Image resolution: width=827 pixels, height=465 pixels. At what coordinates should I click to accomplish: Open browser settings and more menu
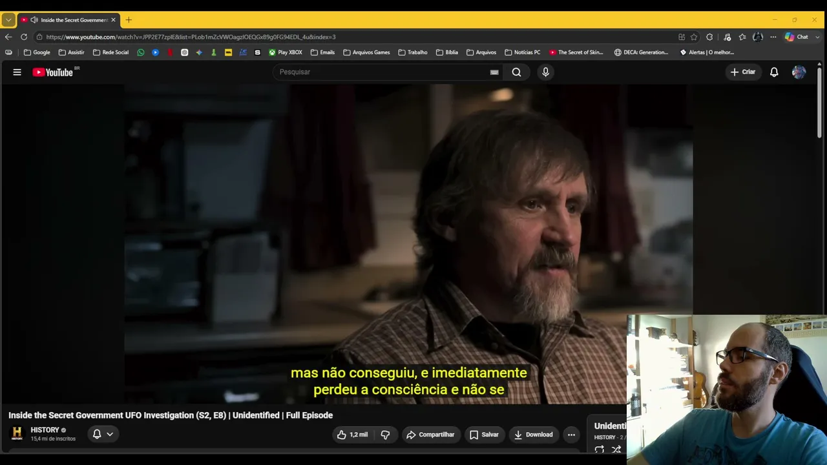click(773, 37)
